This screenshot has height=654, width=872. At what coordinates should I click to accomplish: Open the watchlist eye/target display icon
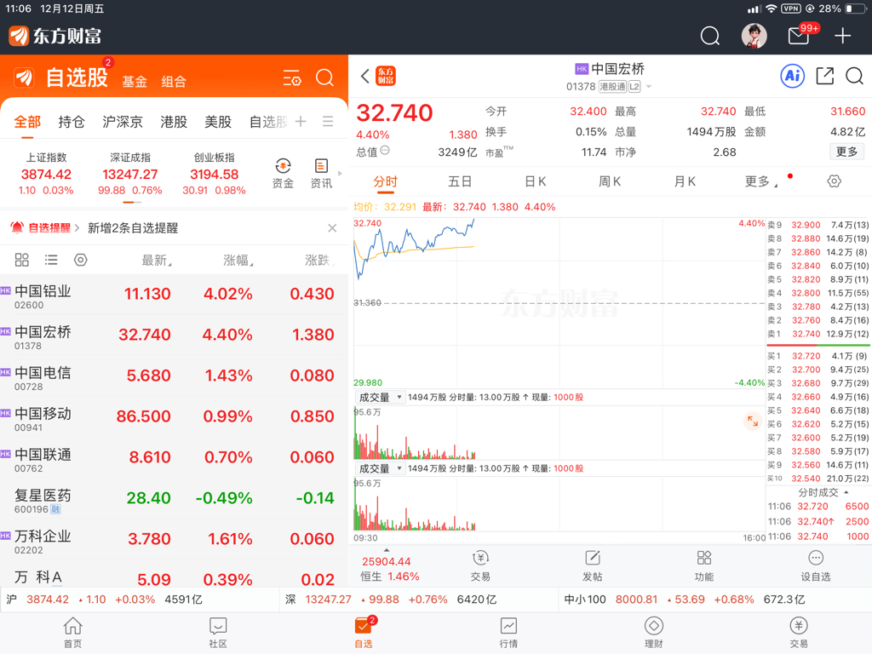tap(81, 260)
